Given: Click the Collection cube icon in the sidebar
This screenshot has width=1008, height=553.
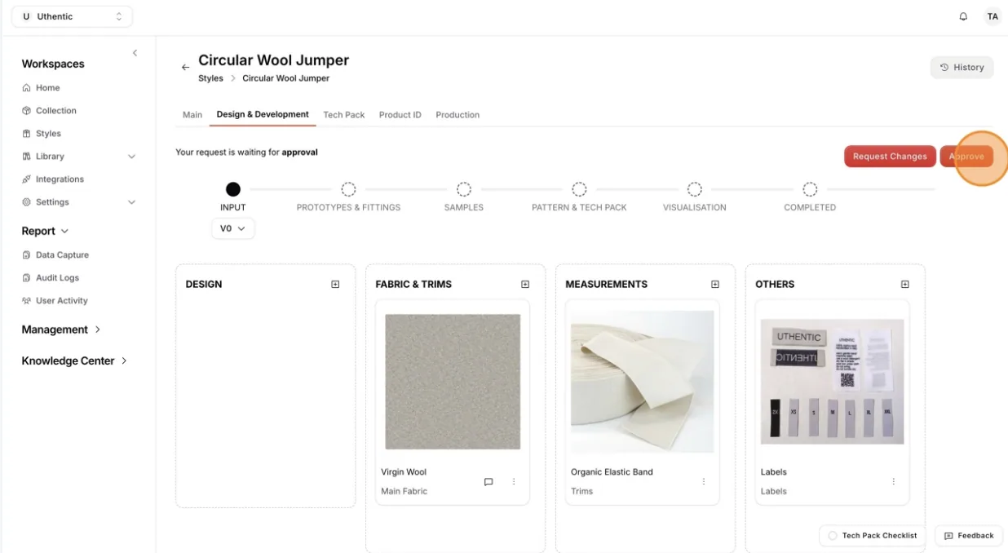Looking at the screenshot, I should coord(27,111).
